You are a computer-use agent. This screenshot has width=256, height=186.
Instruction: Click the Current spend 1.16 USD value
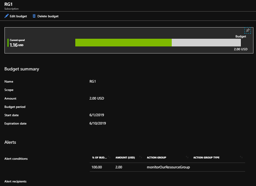click(13, 45)
